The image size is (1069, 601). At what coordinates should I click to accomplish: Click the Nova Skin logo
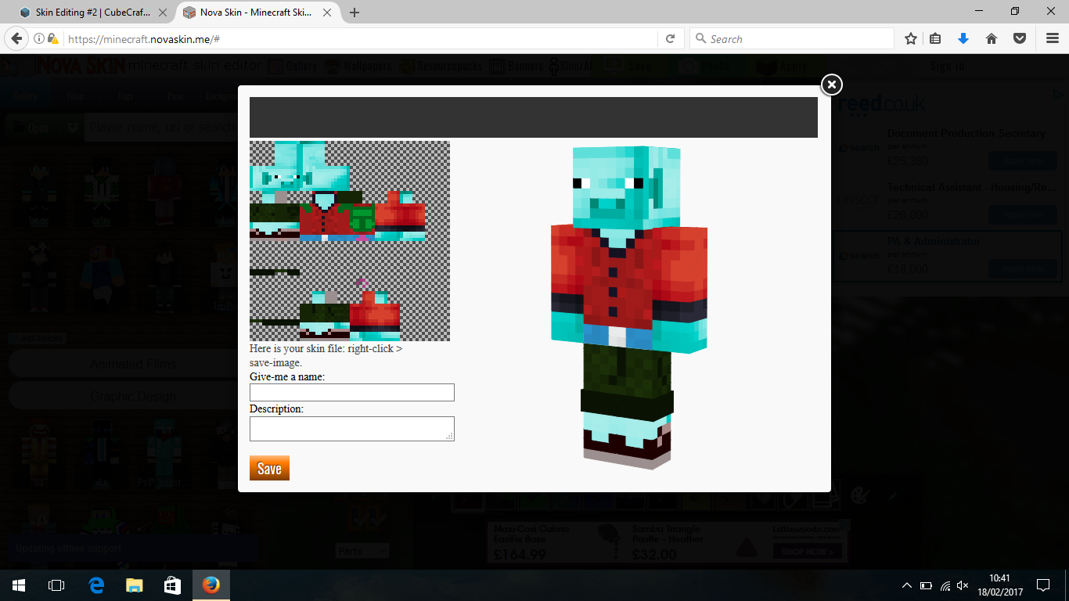pos(80,66)
